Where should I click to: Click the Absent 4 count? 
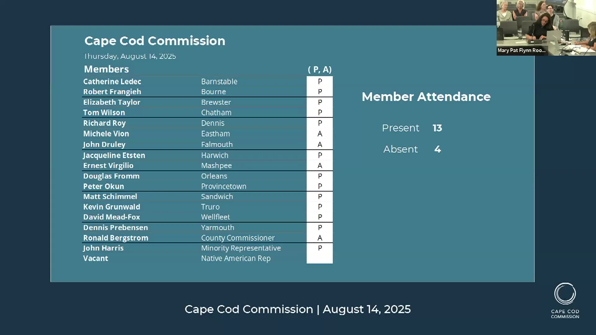(x=437, y=149)
